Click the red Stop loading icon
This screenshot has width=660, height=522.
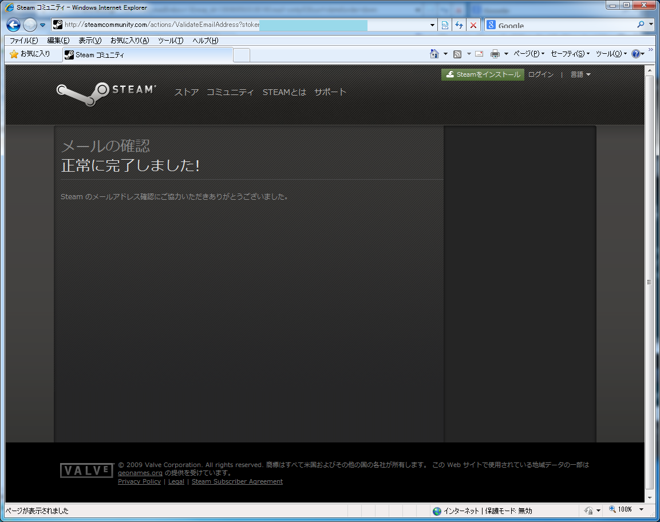(x=473, y=25)
